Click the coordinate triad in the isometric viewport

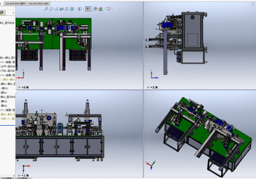(151, 165)
